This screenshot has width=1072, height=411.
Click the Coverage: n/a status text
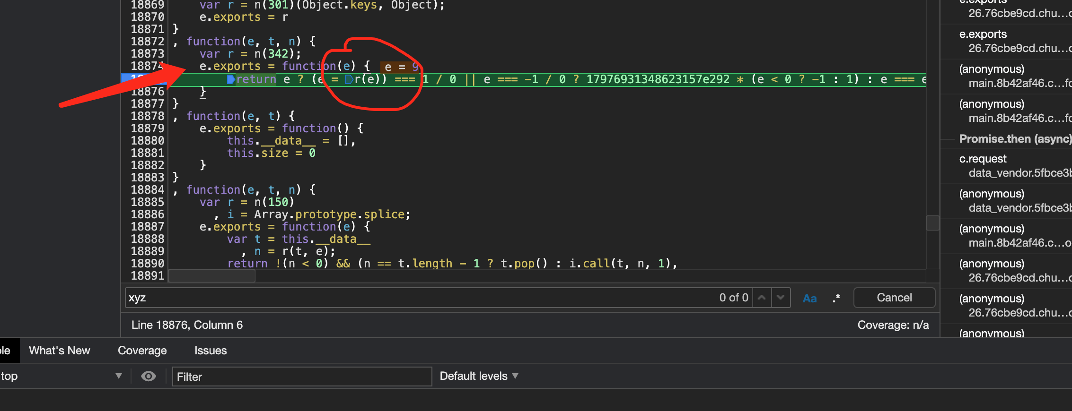point(893,325)
